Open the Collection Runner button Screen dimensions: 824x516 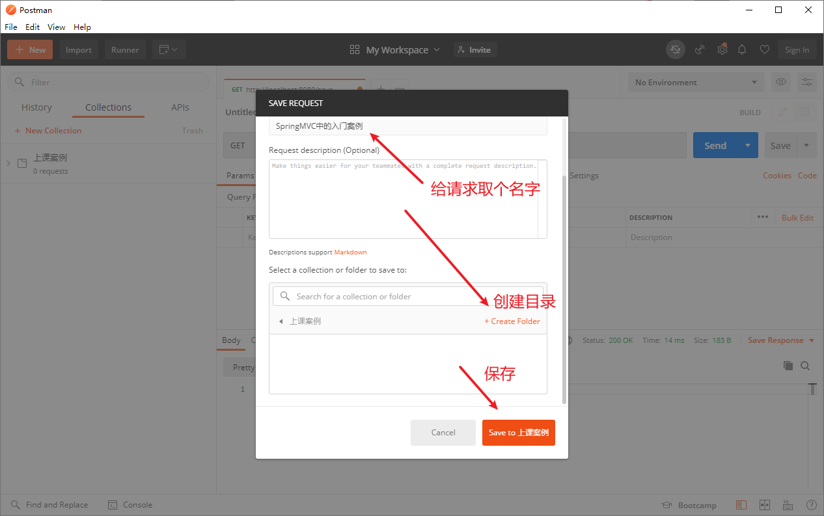[x=125, y=49]
